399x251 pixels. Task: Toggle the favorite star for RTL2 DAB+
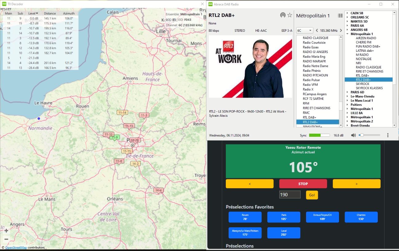click(289, 15)
